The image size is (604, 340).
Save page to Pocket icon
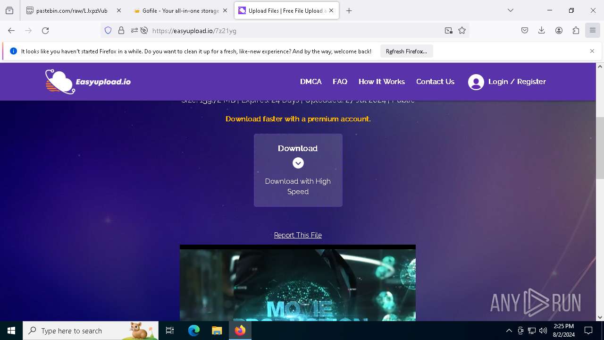[525, 31]
